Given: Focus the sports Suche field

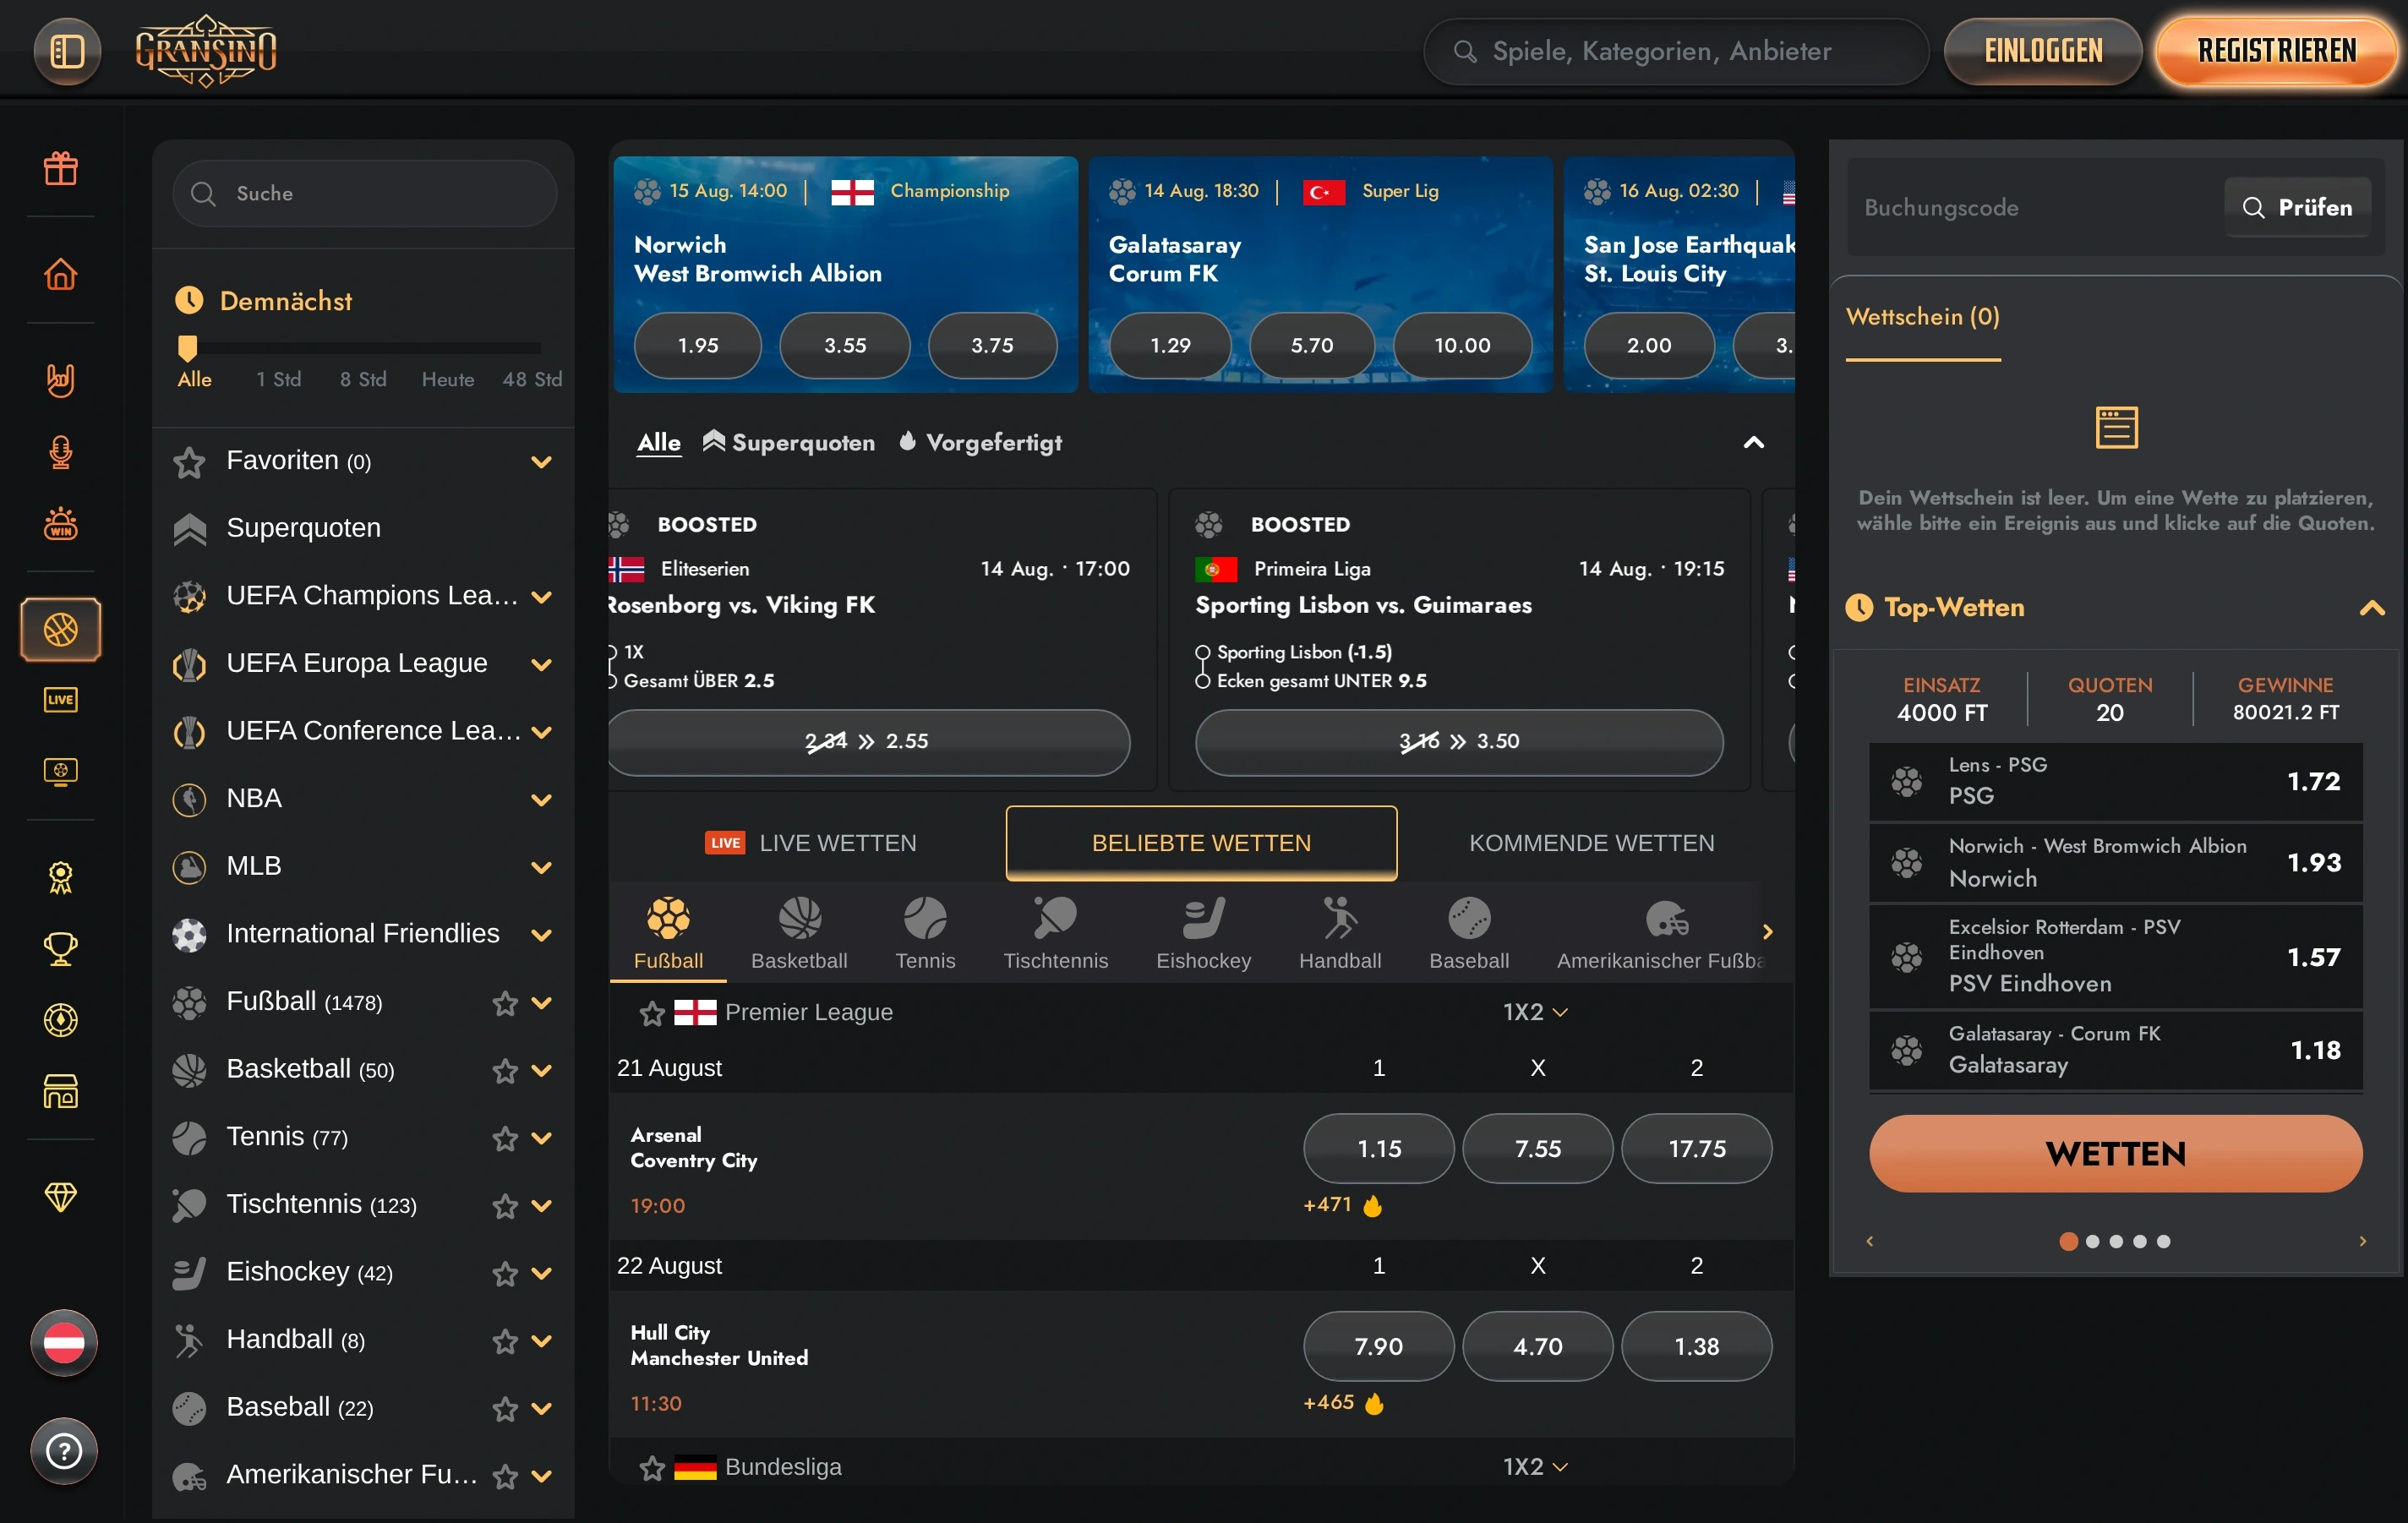Looking at the screenshot, I should [365, 193].
